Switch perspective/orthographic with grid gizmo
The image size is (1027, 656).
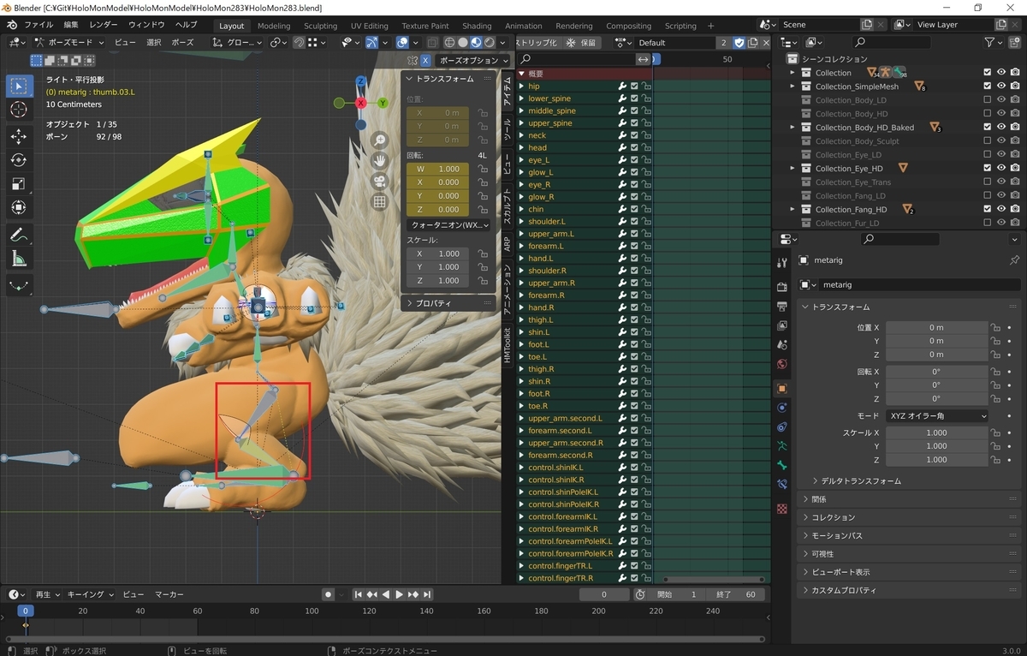pyautogui.click(x=380, y=202)
